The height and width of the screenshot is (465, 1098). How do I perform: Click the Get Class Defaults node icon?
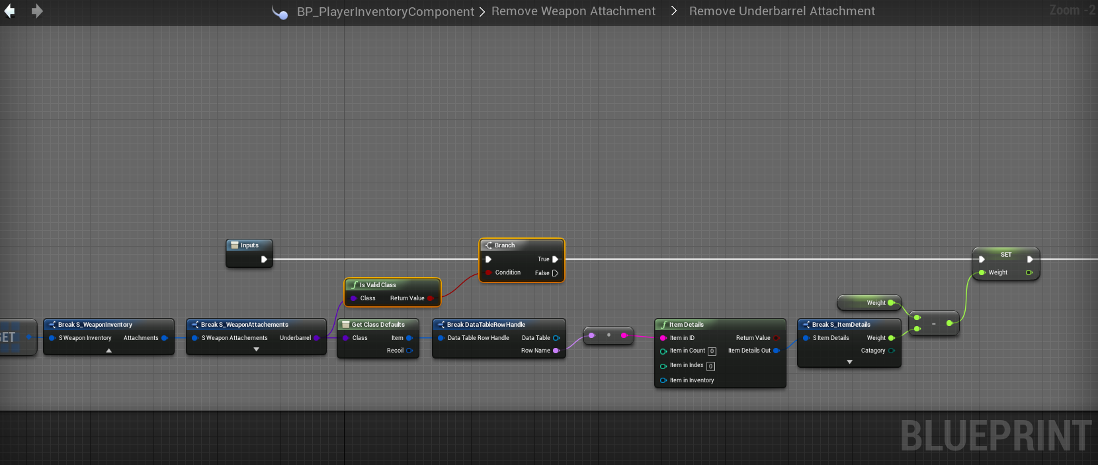(346, 325)
